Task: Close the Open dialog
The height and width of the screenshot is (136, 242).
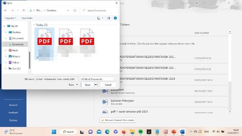Action: coord(116,3)
